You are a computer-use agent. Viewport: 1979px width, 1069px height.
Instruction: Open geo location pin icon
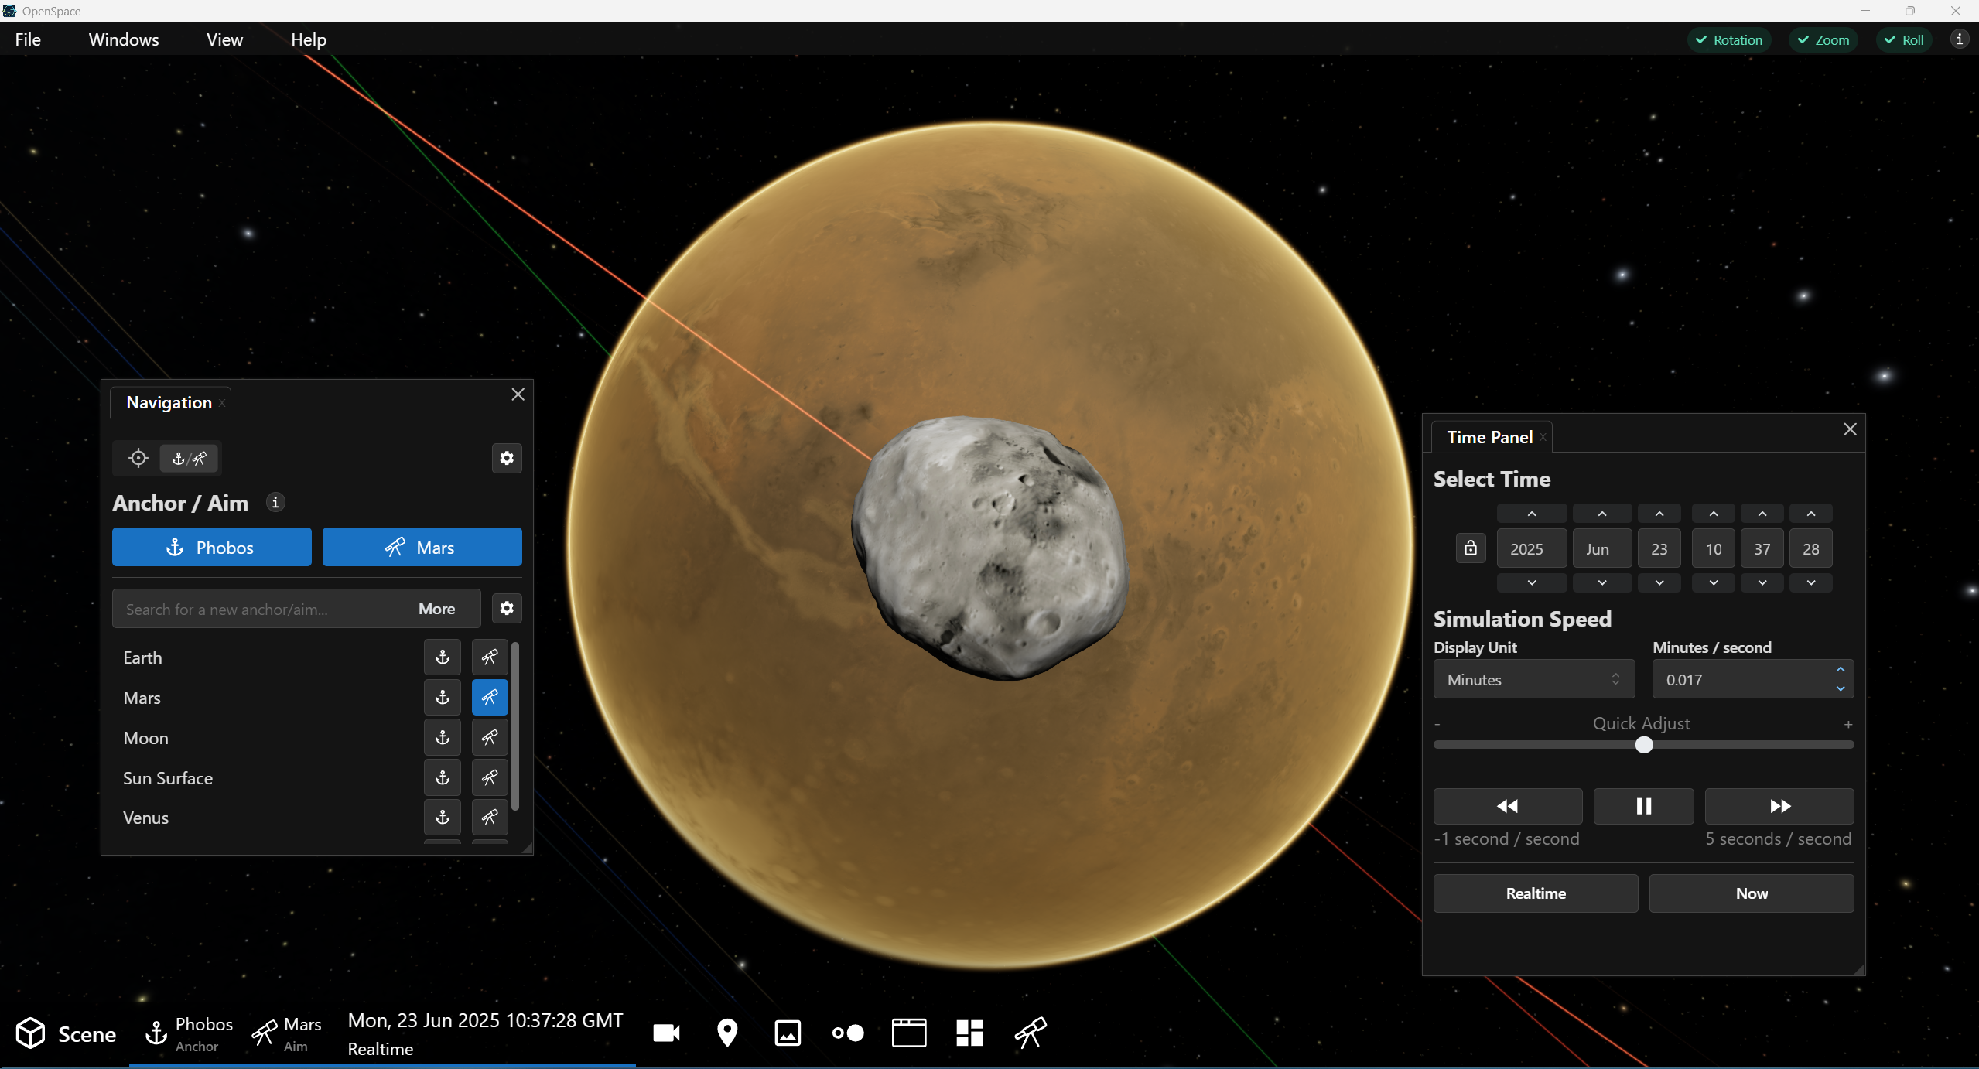[727, 1033]
